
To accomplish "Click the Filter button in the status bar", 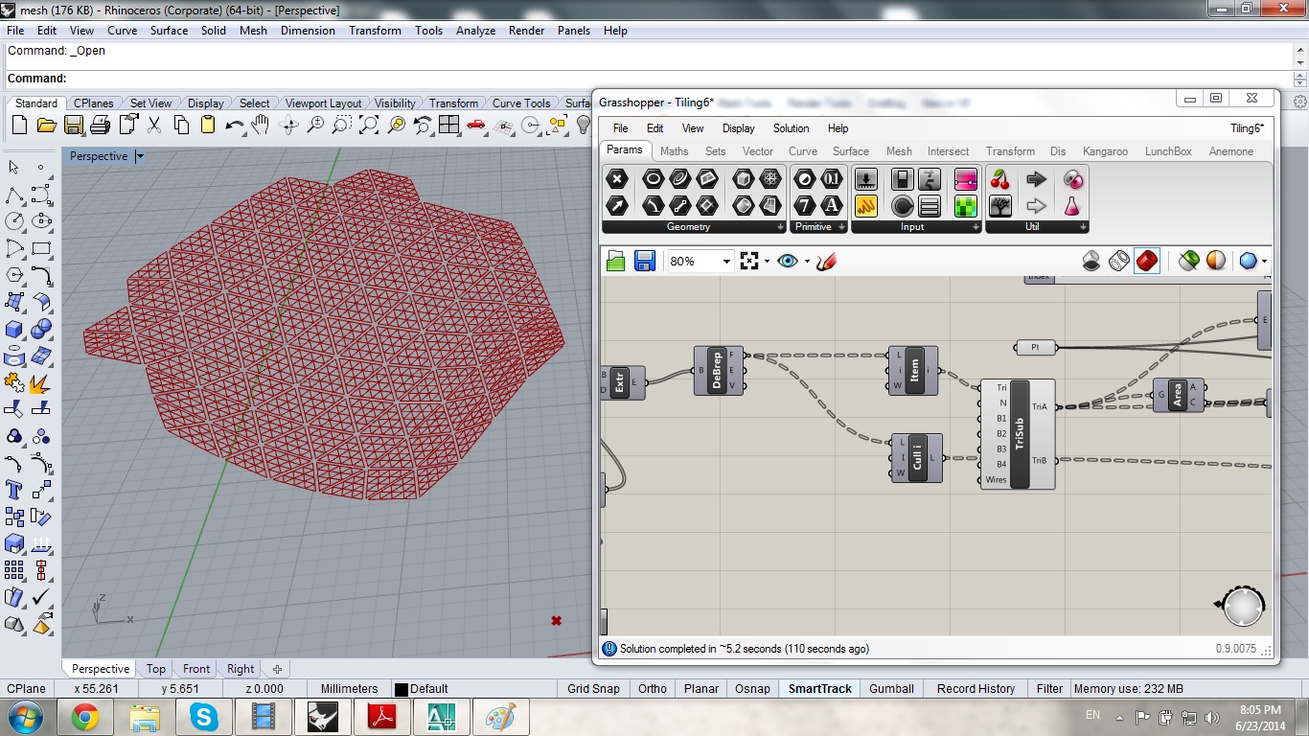I will pyautogui.click(x=1049, y=688).
